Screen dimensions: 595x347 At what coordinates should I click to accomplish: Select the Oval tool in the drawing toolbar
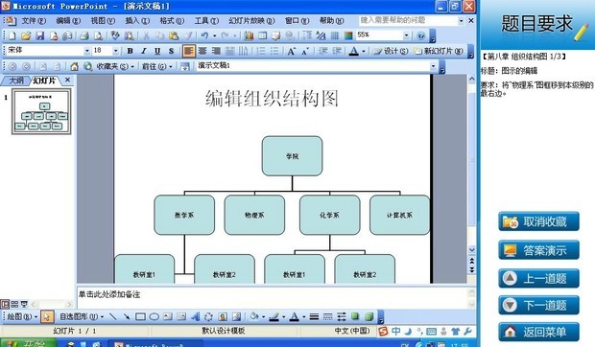click(x=155, y=316)
